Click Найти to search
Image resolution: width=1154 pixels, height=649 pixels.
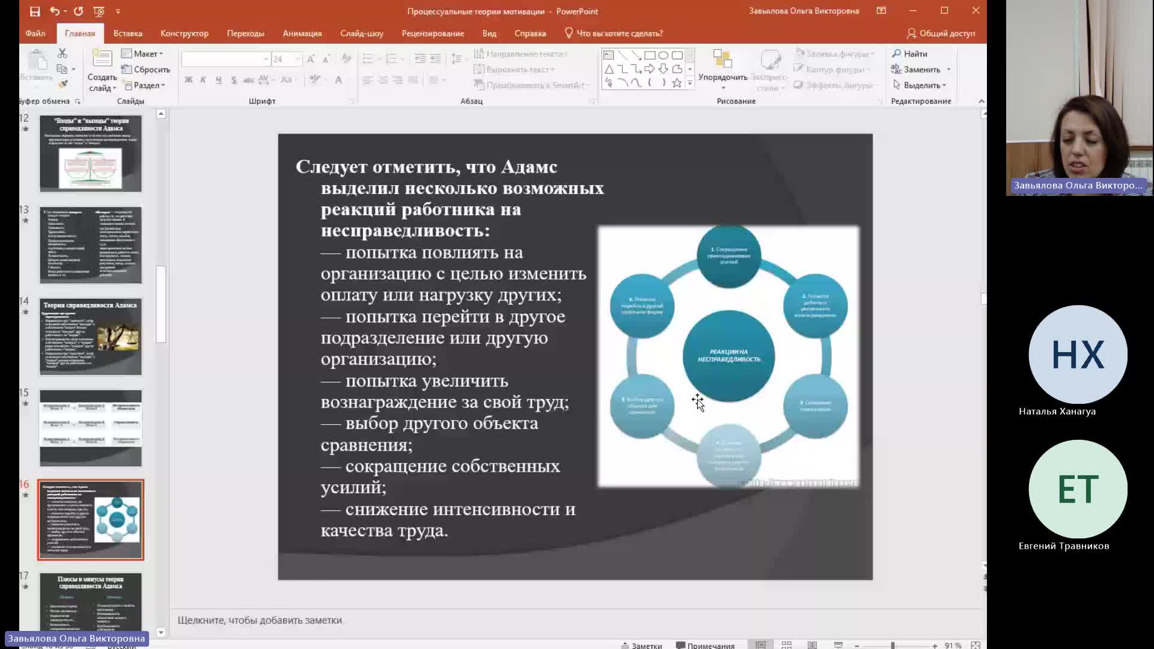(909, 53)
